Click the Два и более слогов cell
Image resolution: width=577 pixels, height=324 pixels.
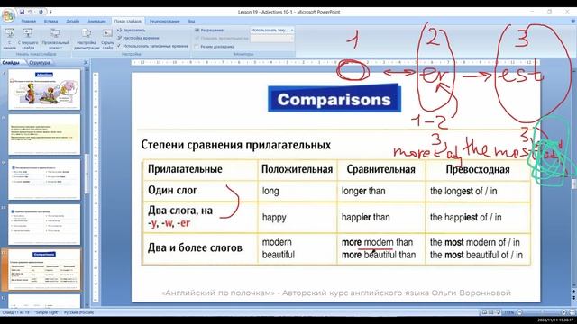point(200,248)
